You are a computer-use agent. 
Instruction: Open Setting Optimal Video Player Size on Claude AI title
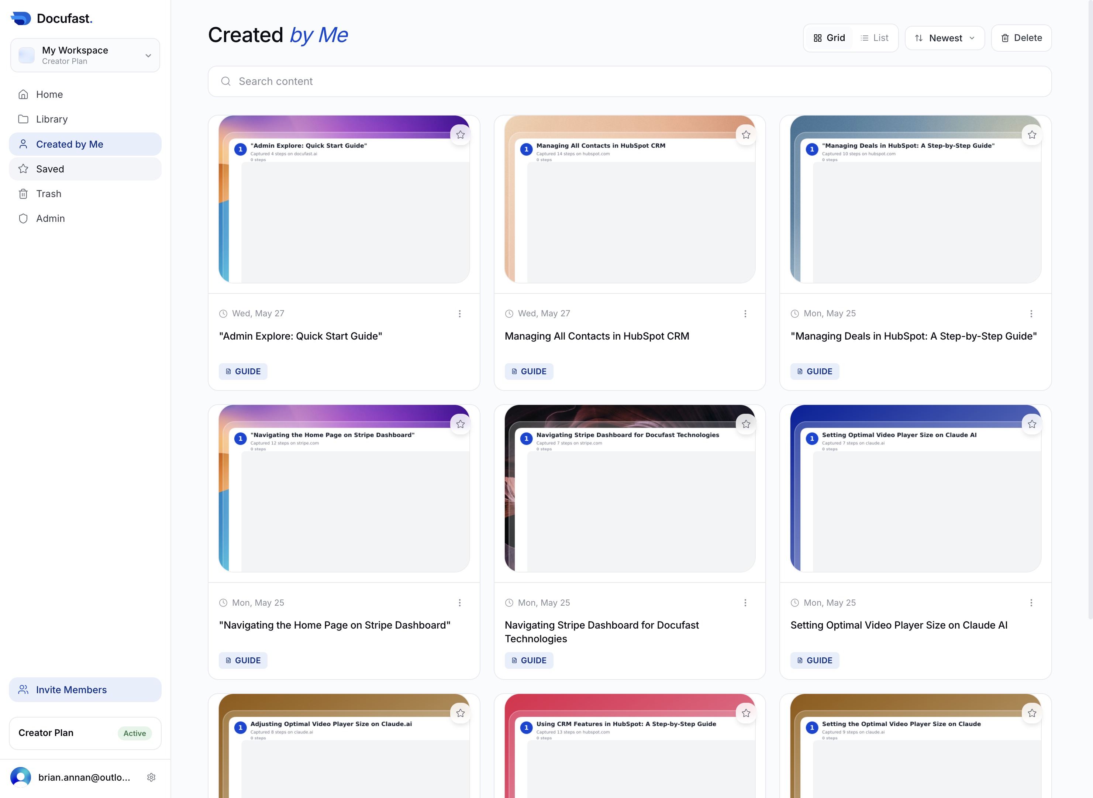pyautogui.click(x=899, y=625)
